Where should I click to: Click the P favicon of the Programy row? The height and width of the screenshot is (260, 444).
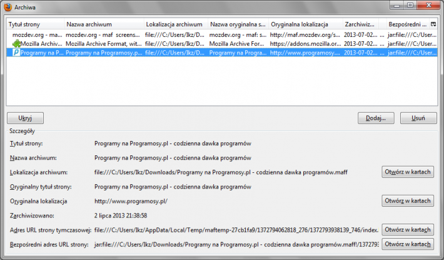point(16,53)
